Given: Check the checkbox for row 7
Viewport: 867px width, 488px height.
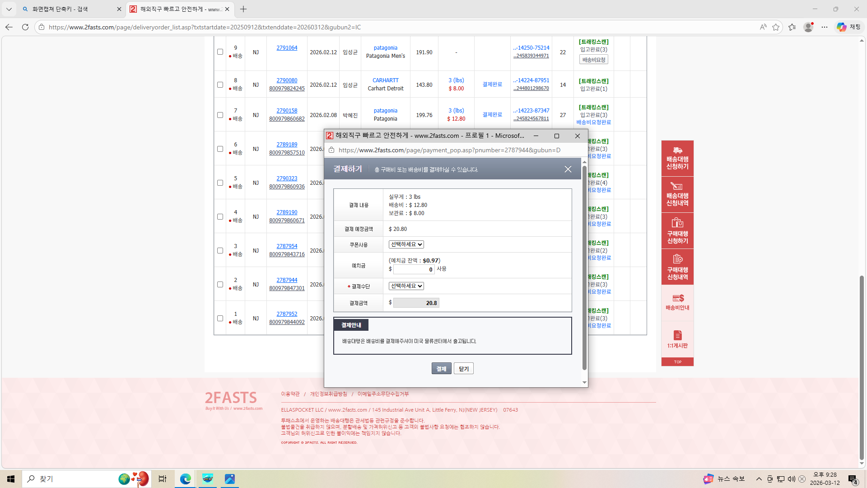Looking at the screenshot, I should pyautogui.click(x=220, y=115).
